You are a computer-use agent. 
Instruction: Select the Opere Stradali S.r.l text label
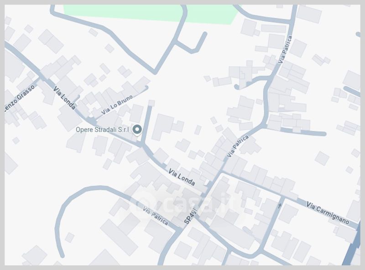tap(102, 130)
